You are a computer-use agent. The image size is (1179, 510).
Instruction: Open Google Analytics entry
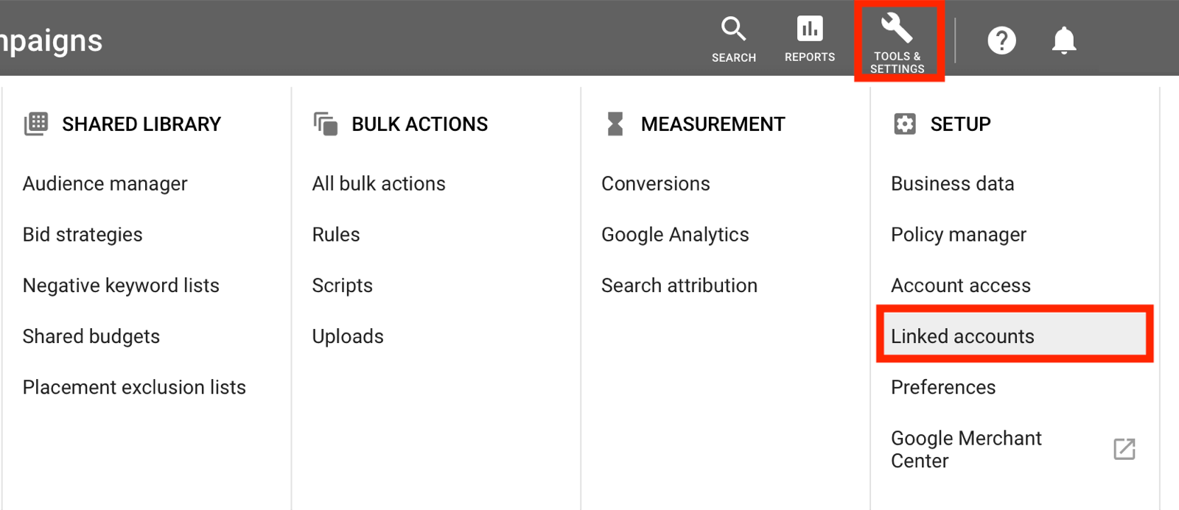coord(675,235)
